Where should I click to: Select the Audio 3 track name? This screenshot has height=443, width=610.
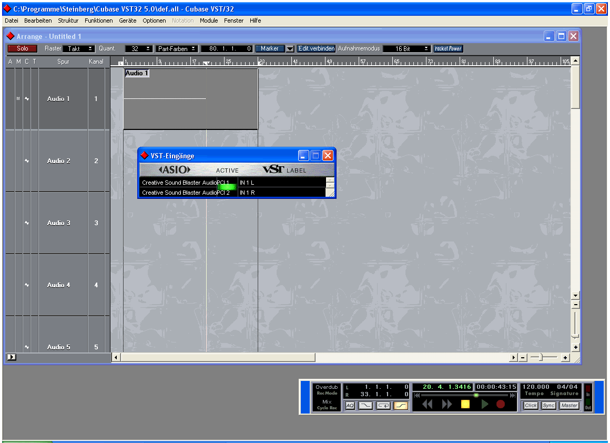(59, 223)
